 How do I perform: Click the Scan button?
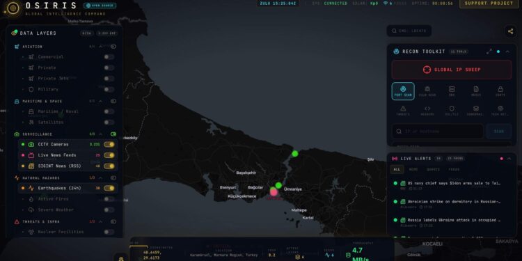click(x=499, y=131)
